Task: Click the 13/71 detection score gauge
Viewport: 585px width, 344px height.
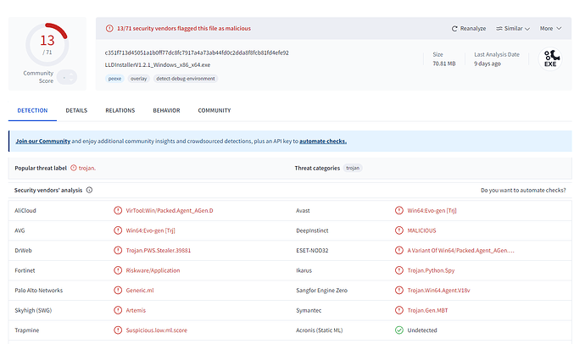Action: click(47, 44)
